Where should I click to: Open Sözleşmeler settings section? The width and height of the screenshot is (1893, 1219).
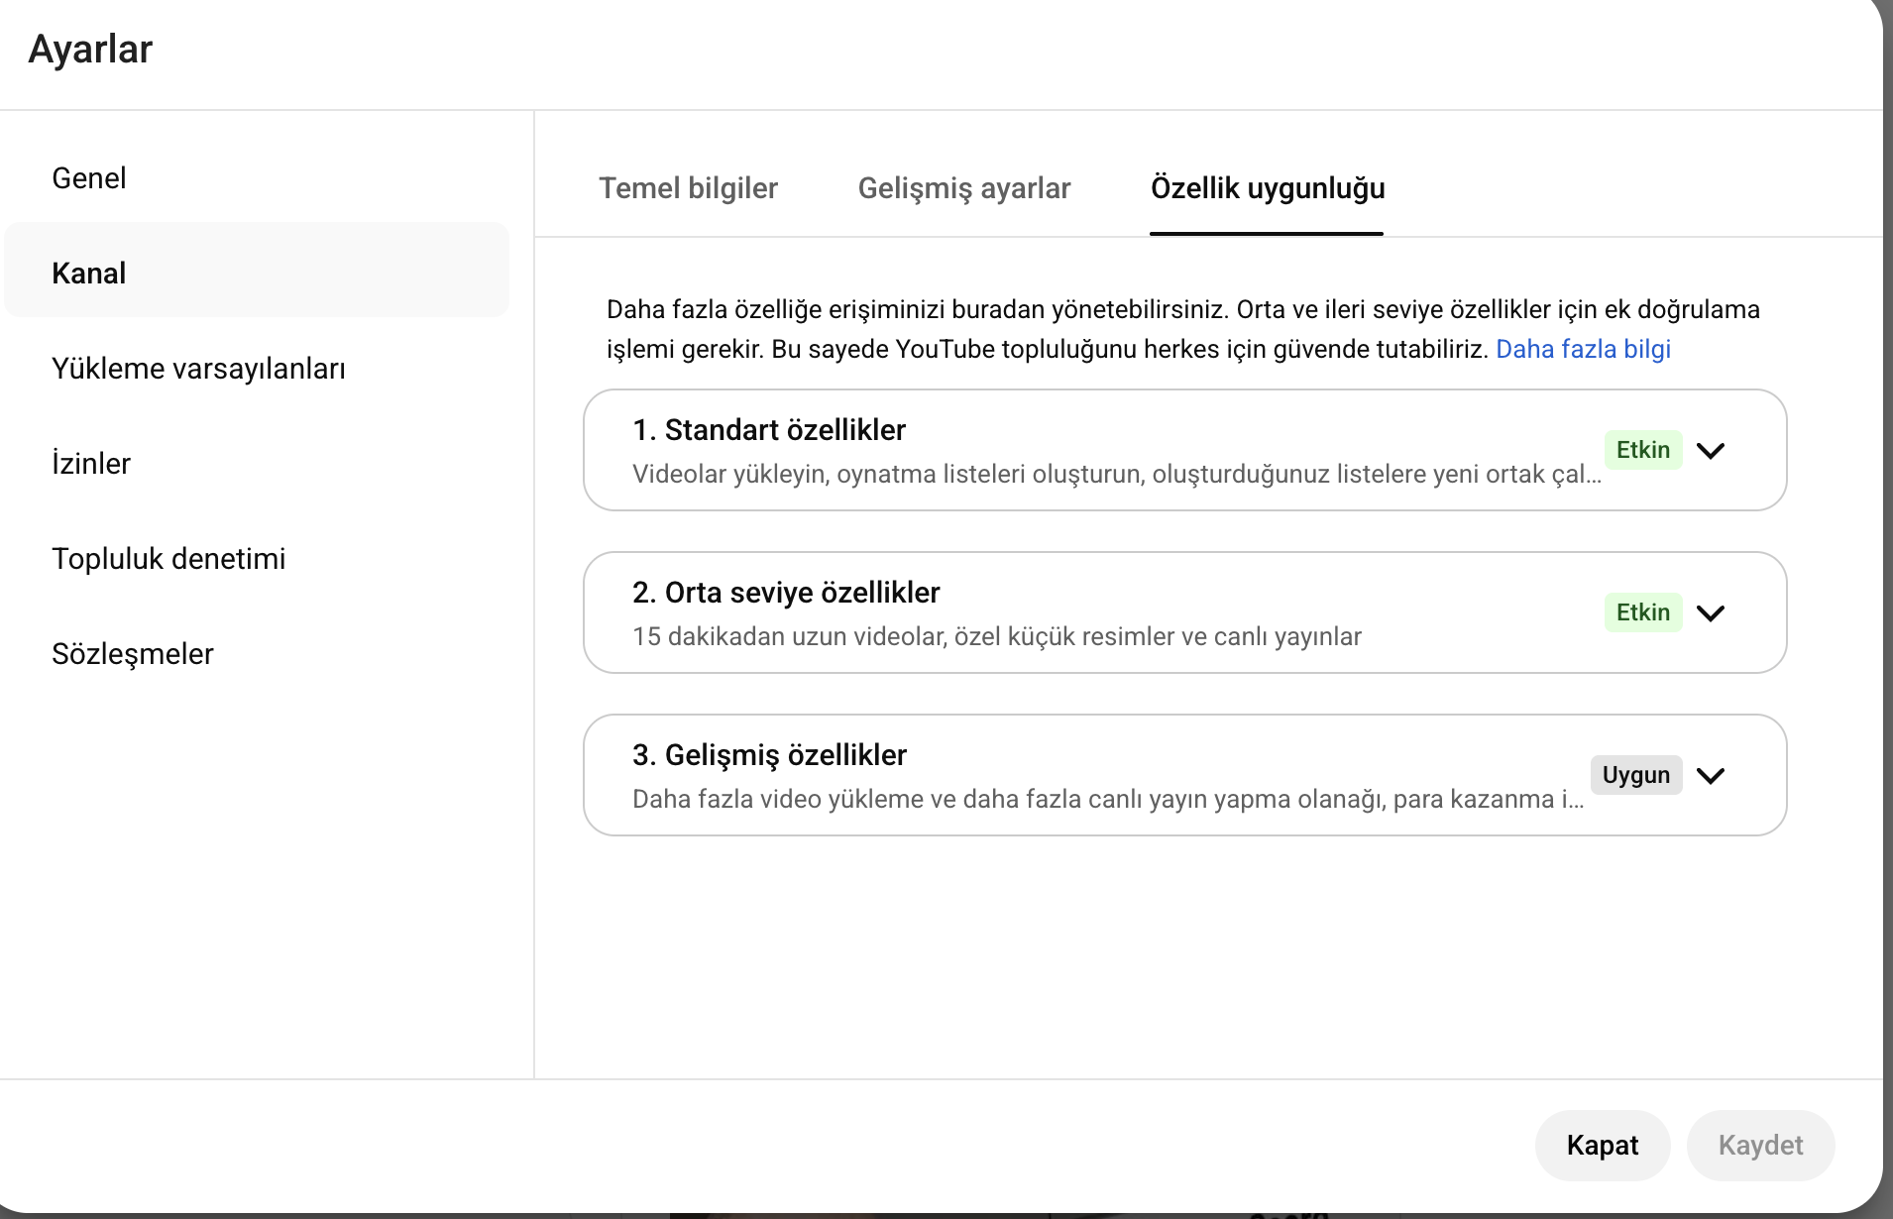click(133, 654)
